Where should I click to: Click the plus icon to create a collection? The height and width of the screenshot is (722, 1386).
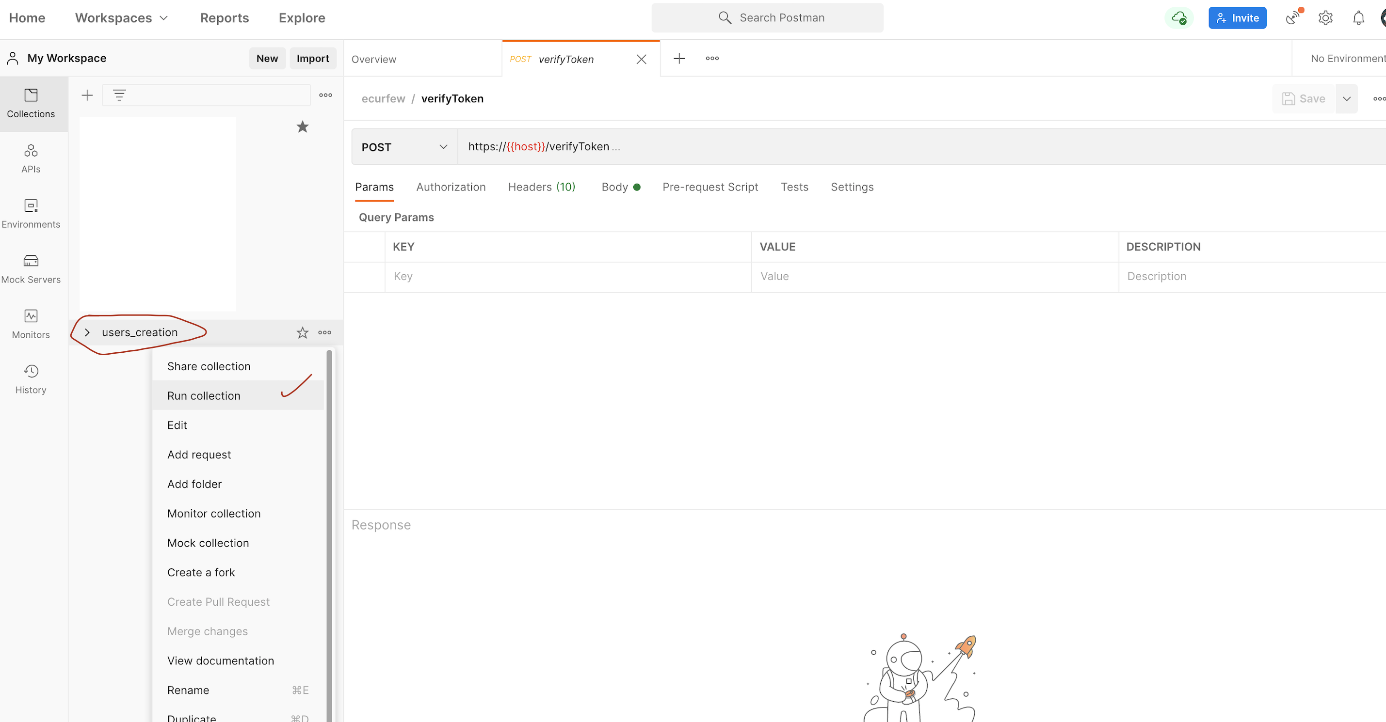tap(87, 95)
